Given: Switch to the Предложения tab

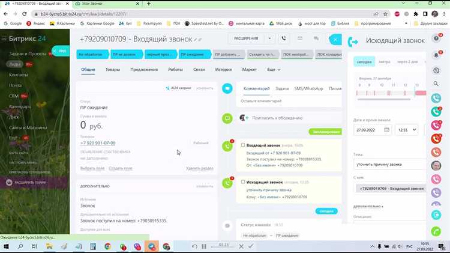Looking at the screenshot, I should (144, 70).
